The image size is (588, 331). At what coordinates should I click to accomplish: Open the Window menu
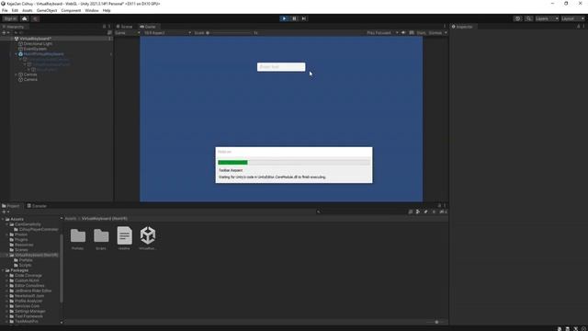pyautogui.click(x=92, y=10)
